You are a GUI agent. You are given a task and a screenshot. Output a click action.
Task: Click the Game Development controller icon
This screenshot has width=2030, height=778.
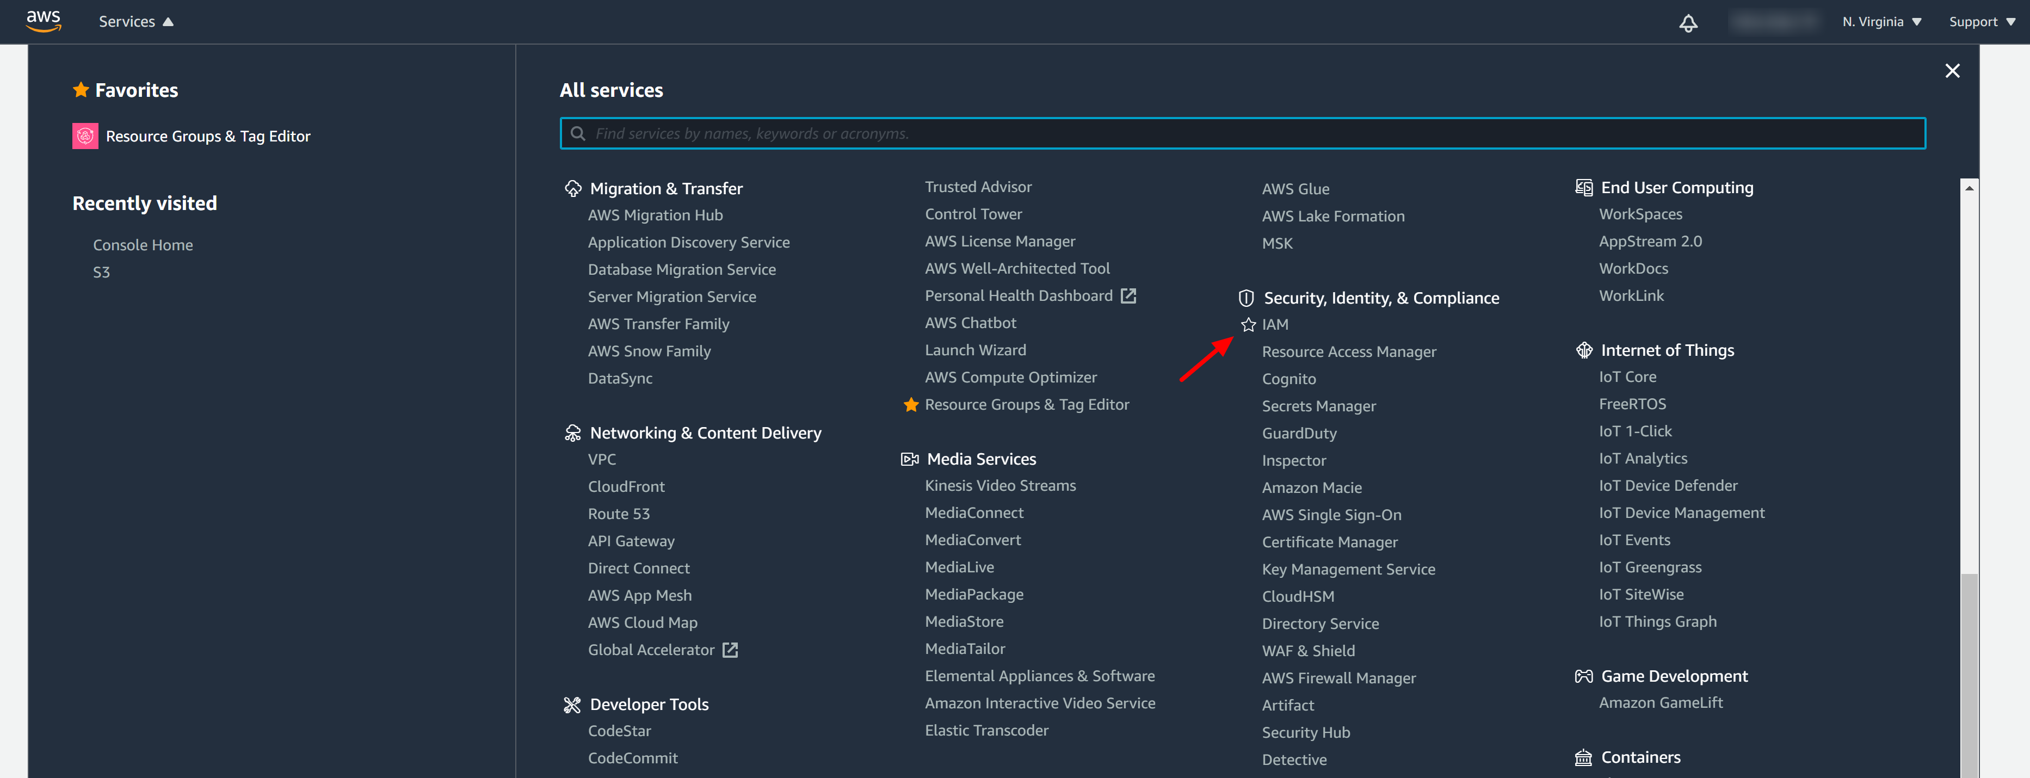pyautogui.click(x=1583, y=676)
